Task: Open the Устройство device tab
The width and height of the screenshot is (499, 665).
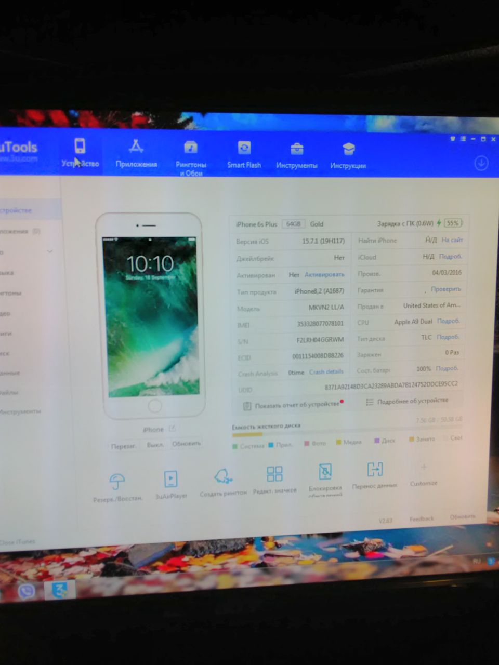Action: point(80,152)
